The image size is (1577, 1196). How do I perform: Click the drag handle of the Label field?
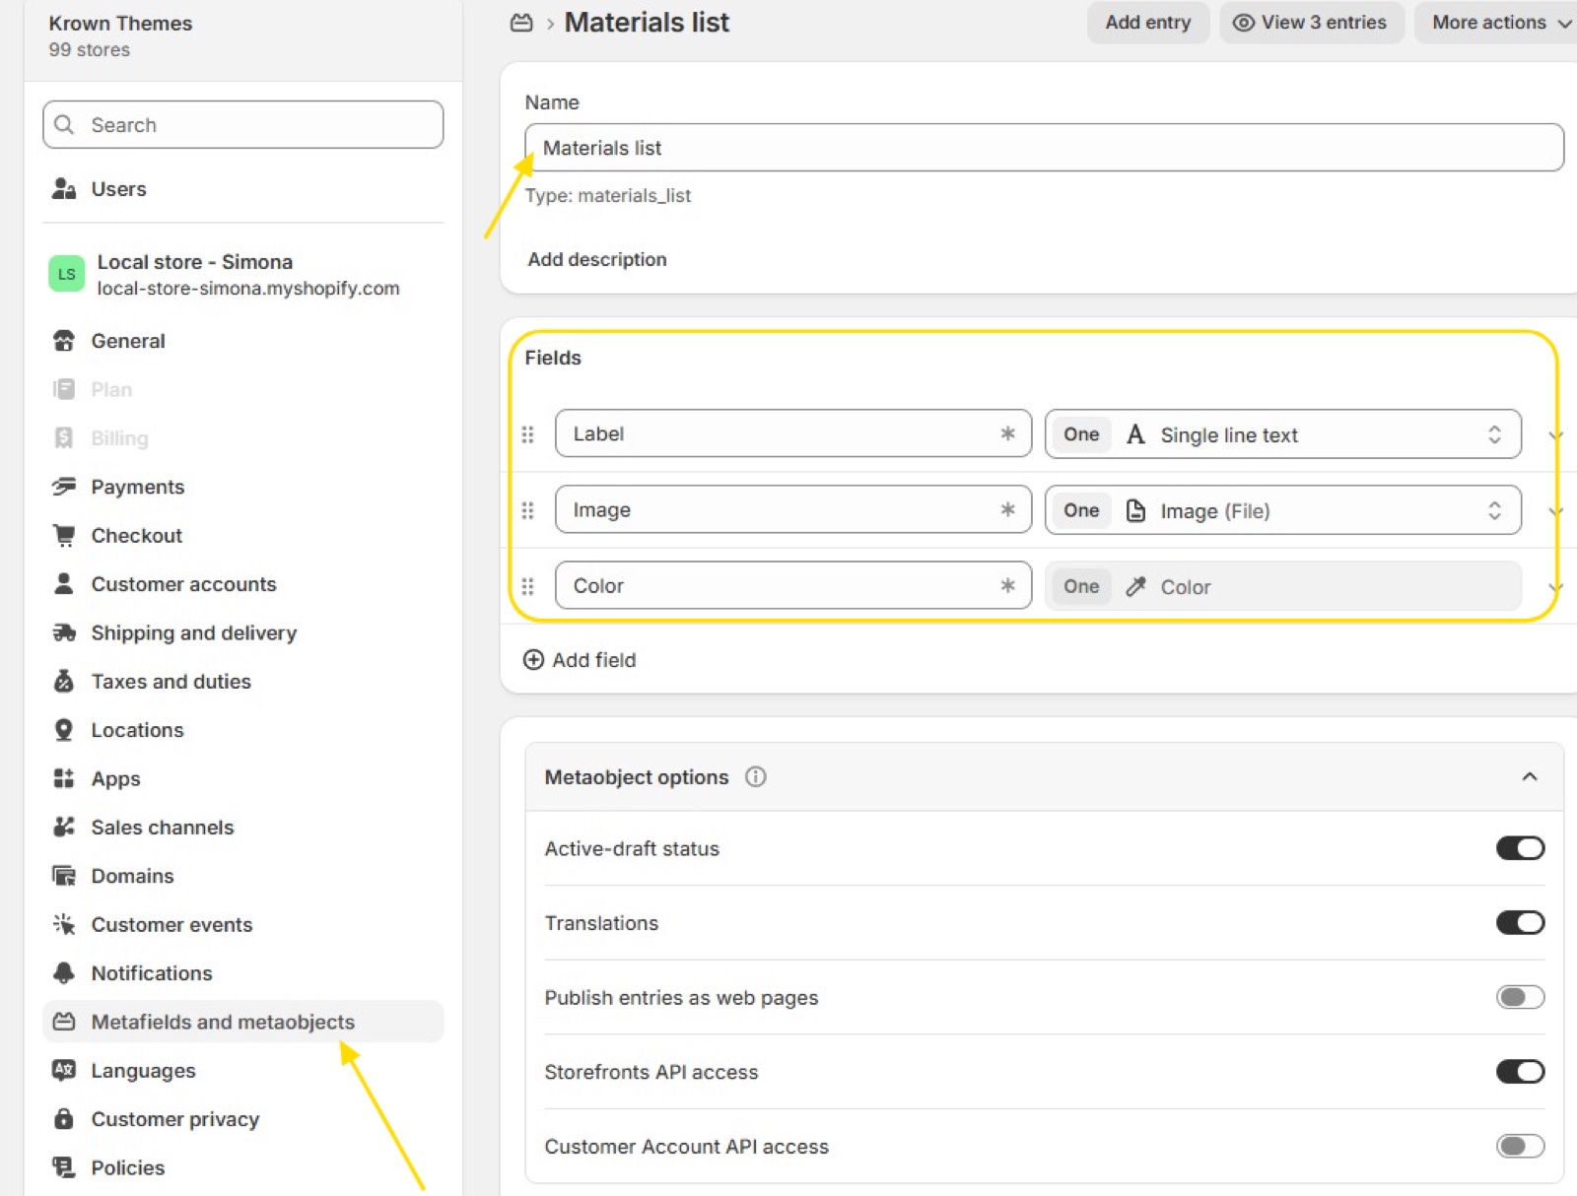(528, 434)
